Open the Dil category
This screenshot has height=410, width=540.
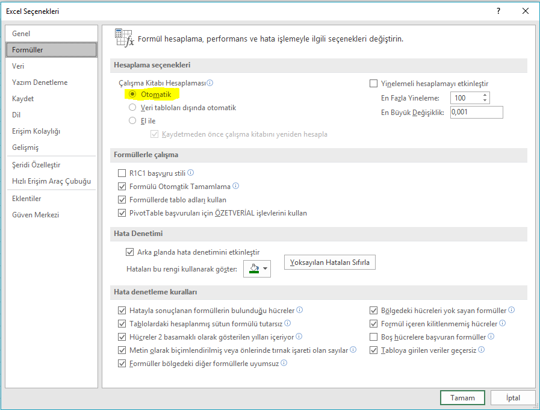coord(51,114)
